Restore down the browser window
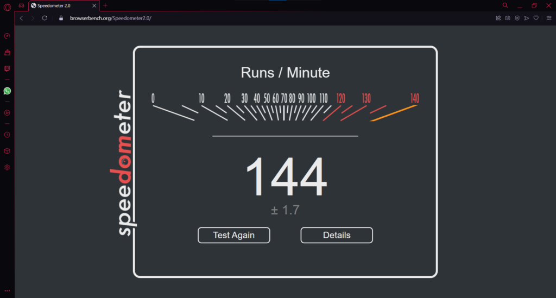Screen dimensions: 556x298 [x=534, y=5]
